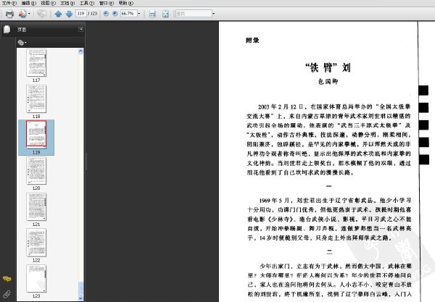Select the page 118 thumbnail

[x=36, y=98]
